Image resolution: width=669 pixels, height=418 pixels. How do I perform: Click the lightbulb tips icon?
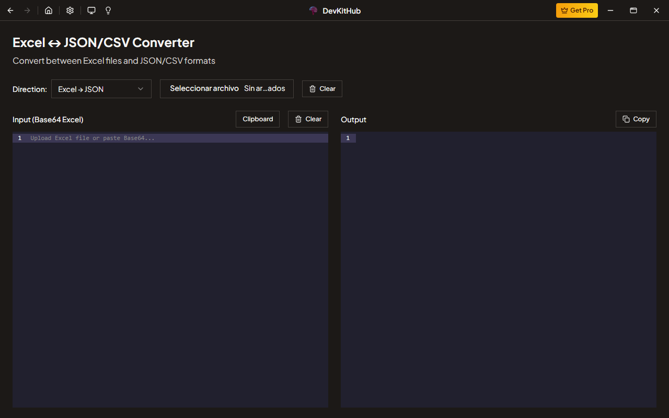(108, 10)
